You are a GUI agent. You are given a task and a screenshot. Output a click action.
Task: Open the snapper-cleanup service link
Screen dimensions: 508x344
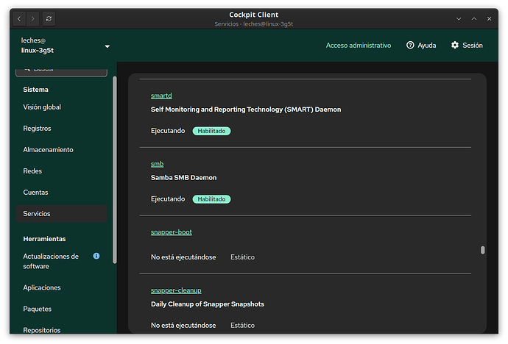176,290
